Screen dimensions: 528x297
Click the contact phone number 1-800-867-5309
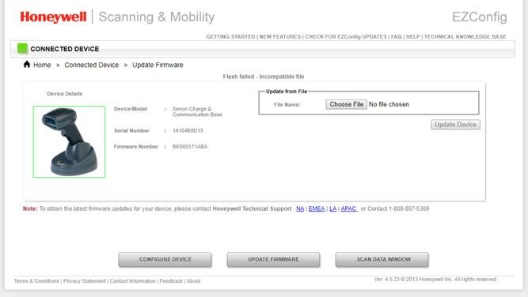[408, 209]
